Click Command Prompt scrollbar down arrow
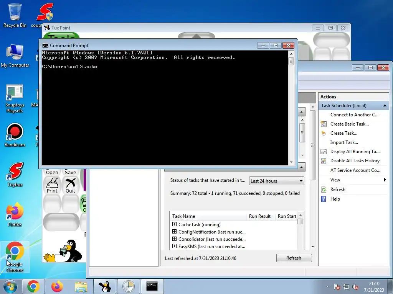Viewport: 393px width, 294px height. [291, 162]
